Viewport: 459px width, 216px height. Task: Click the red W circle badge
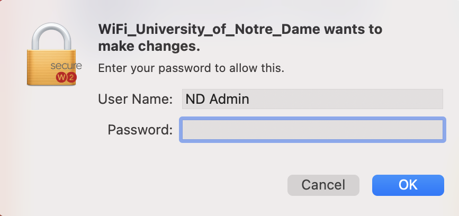pyautogui.click(x=61, y=78)
